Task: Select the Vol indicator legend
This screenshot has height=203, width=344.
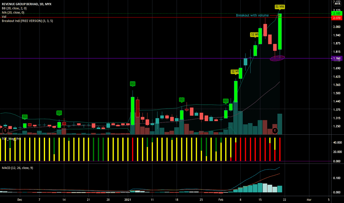Action: click(x=4, y=17)
